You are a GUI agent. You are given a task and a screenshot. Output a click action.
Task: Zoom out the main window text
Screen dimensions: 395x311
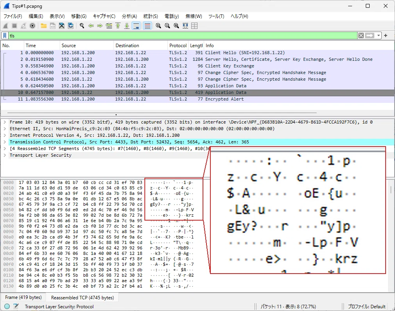point(167,26)
